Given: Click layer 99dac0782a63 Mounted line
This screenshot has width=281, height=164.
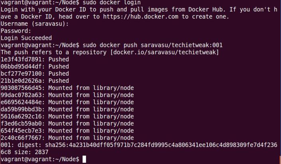Looking at the screenshot, I should tap(67, 95).
